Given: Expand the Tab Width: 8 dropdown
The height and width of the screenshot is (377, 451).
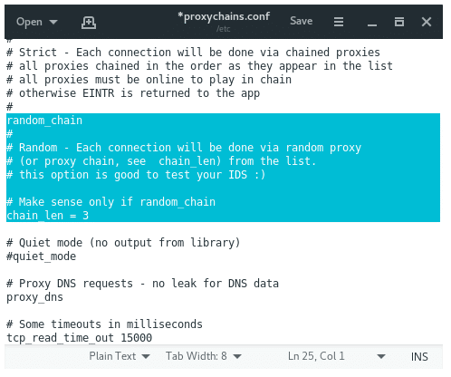Looking at the screenshot, I should tap(204, 356).
